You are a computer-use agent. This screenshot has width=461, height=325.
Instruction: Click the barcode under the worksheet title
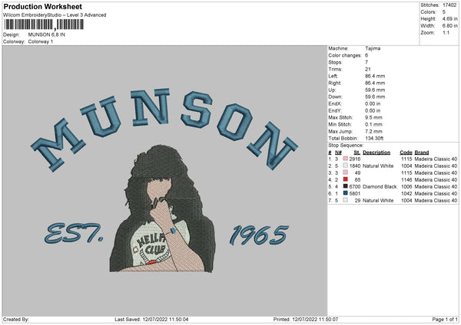tap(44, 25)
